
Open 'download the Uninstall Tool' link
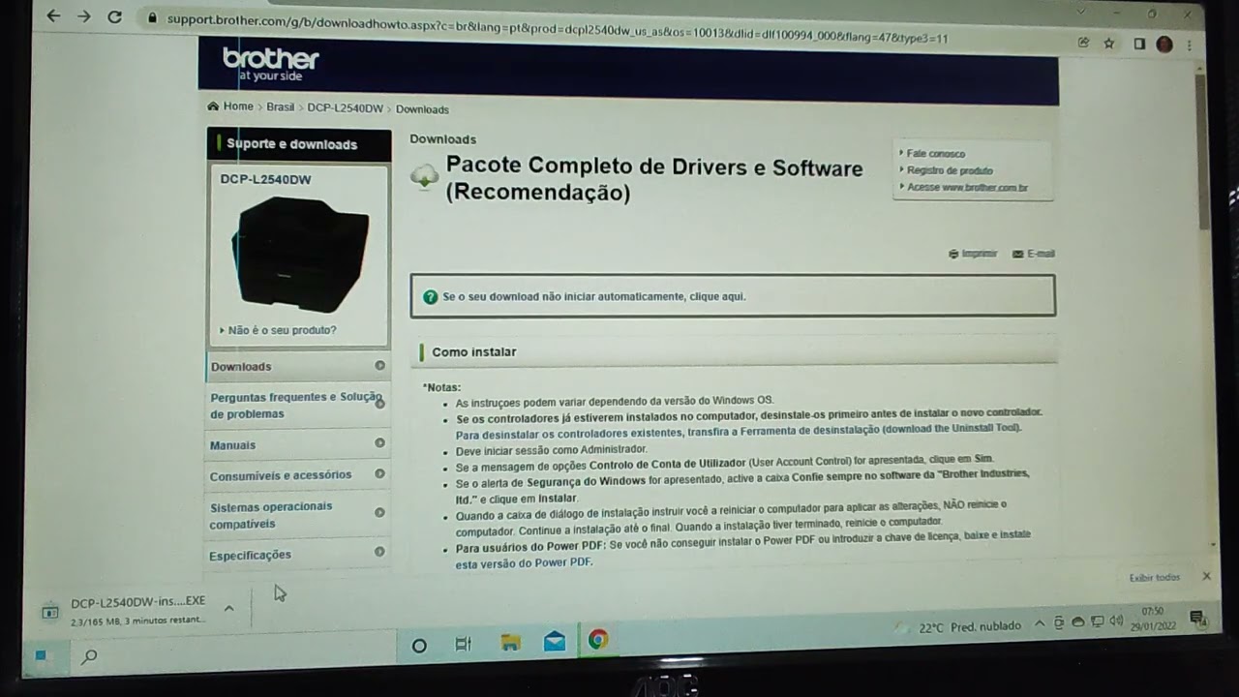[x=952, y=428]
